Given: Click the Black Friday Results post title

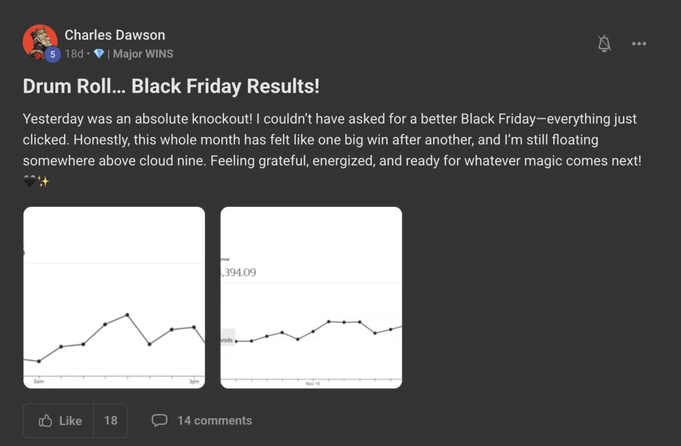Looking at the screenshot, I should coord(171,86).
